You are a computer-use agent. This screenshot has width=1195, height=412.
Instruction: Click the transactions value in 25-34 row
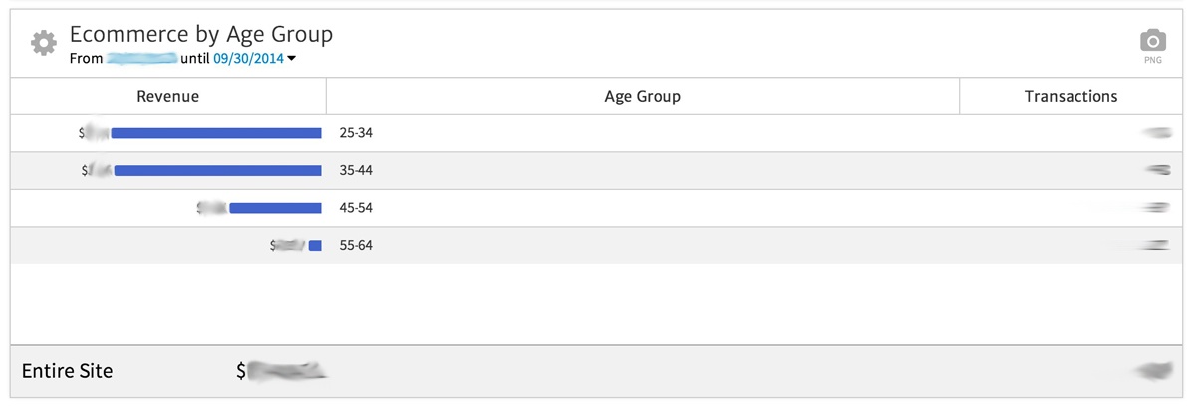(x=1156, y=132)
